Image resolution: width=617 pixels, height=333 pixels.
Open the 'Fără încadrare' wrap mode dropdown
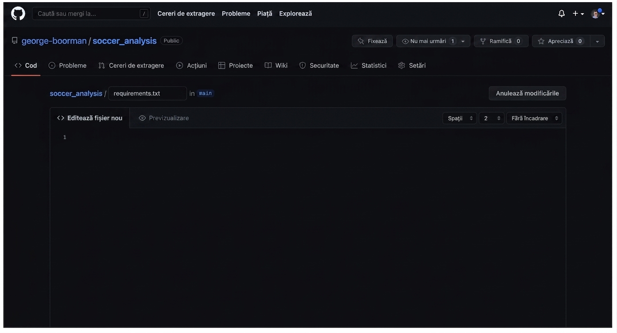534,118
